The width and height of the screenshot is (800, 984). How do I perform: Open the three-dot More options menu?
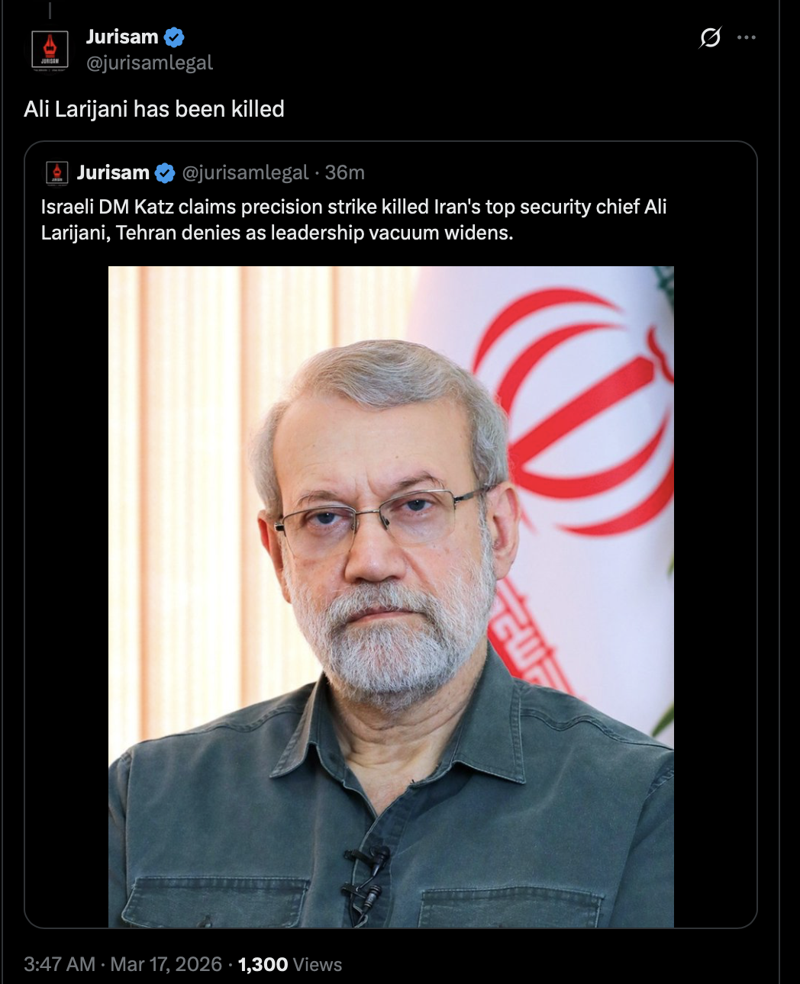coord(747,37)
